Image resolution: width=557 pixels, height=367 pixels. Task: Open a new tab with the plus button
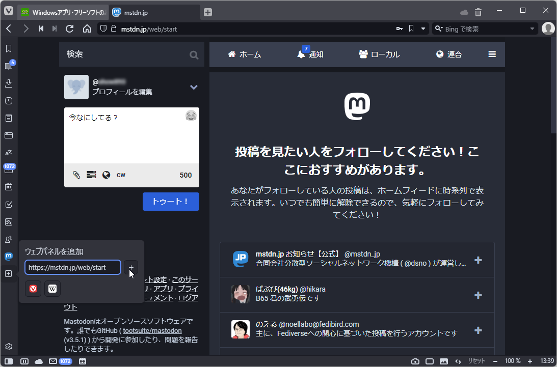tap(208, 12)
